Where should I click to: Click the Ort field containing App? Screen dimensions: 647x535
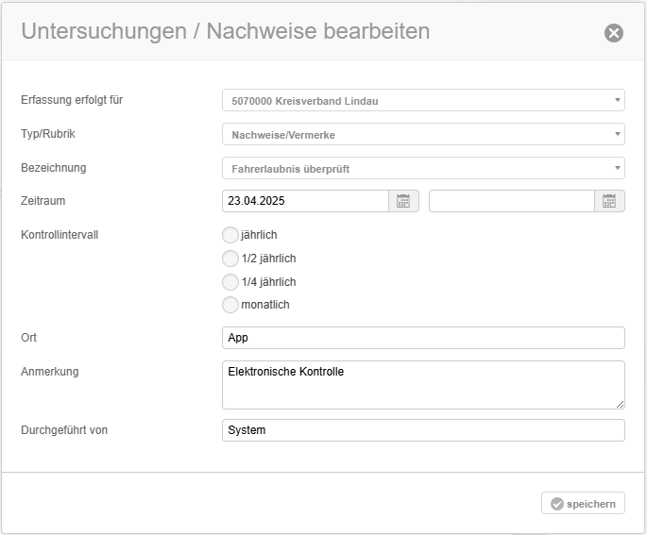(x=422, y=338)
